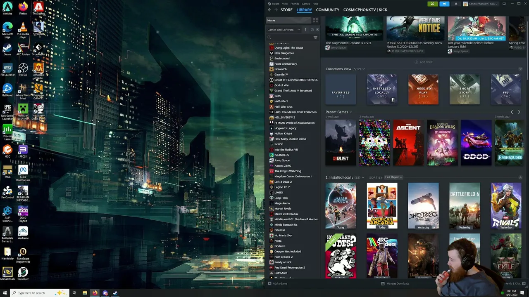
Task: Click the Add shelf button
Action: point(424,62)
